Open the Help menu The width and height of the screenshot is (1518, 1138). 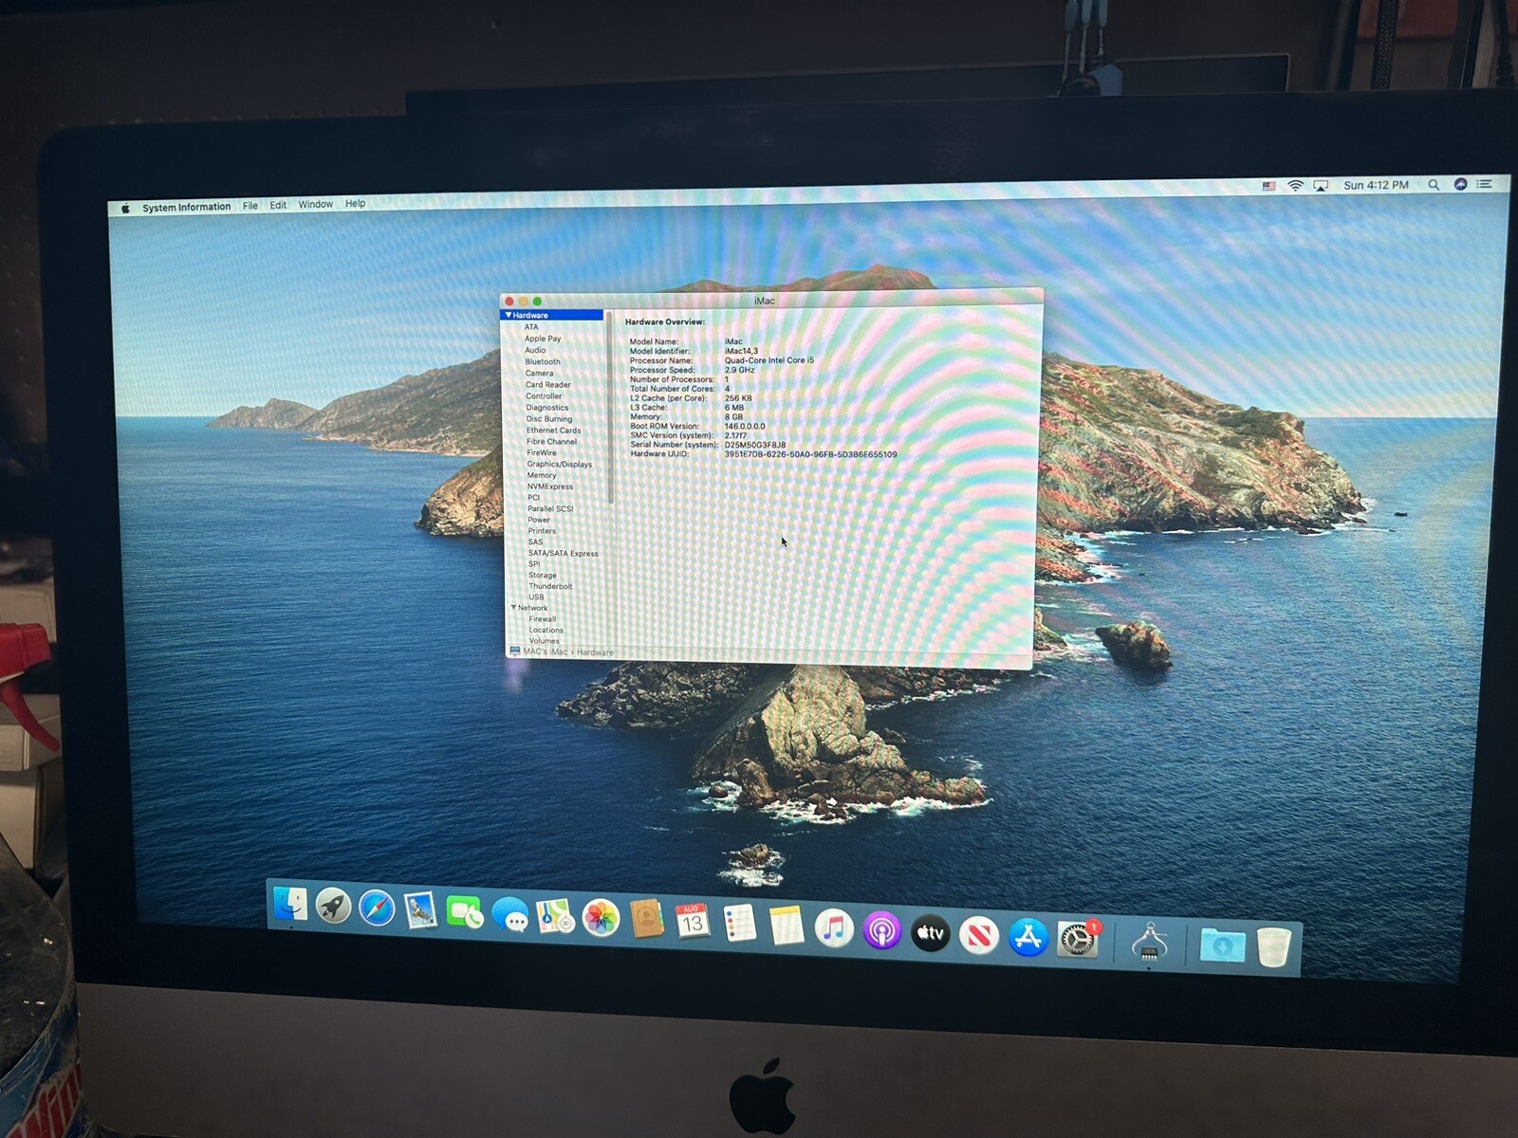click(355, 203)
